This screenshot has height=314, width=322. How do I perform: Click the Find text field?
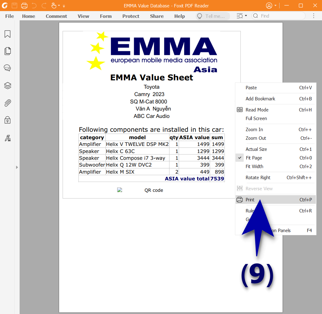point(278,16)
